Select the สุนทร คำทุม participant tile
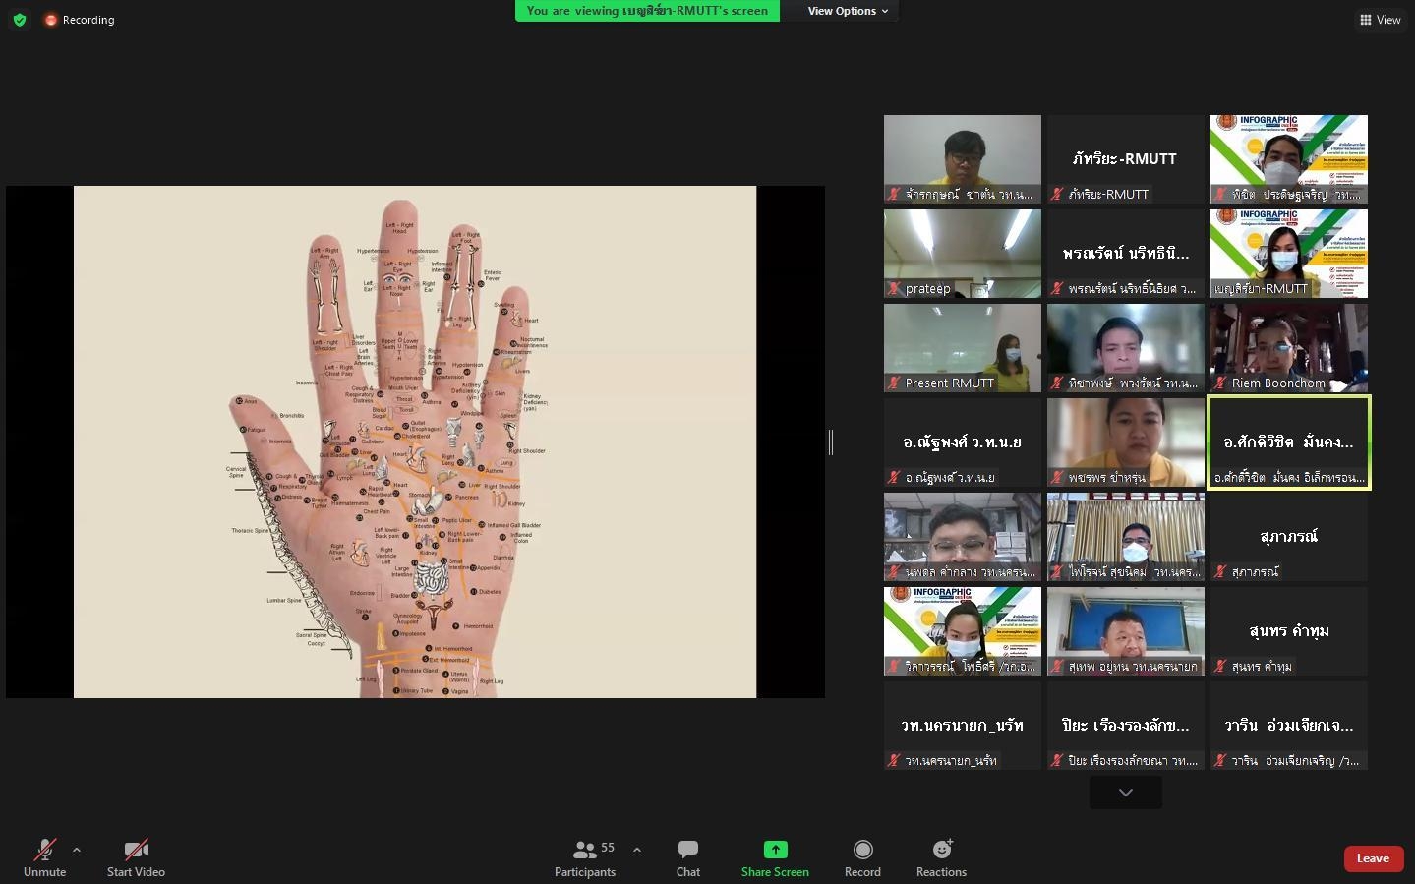1415x884 pixels. (1289, 631)
